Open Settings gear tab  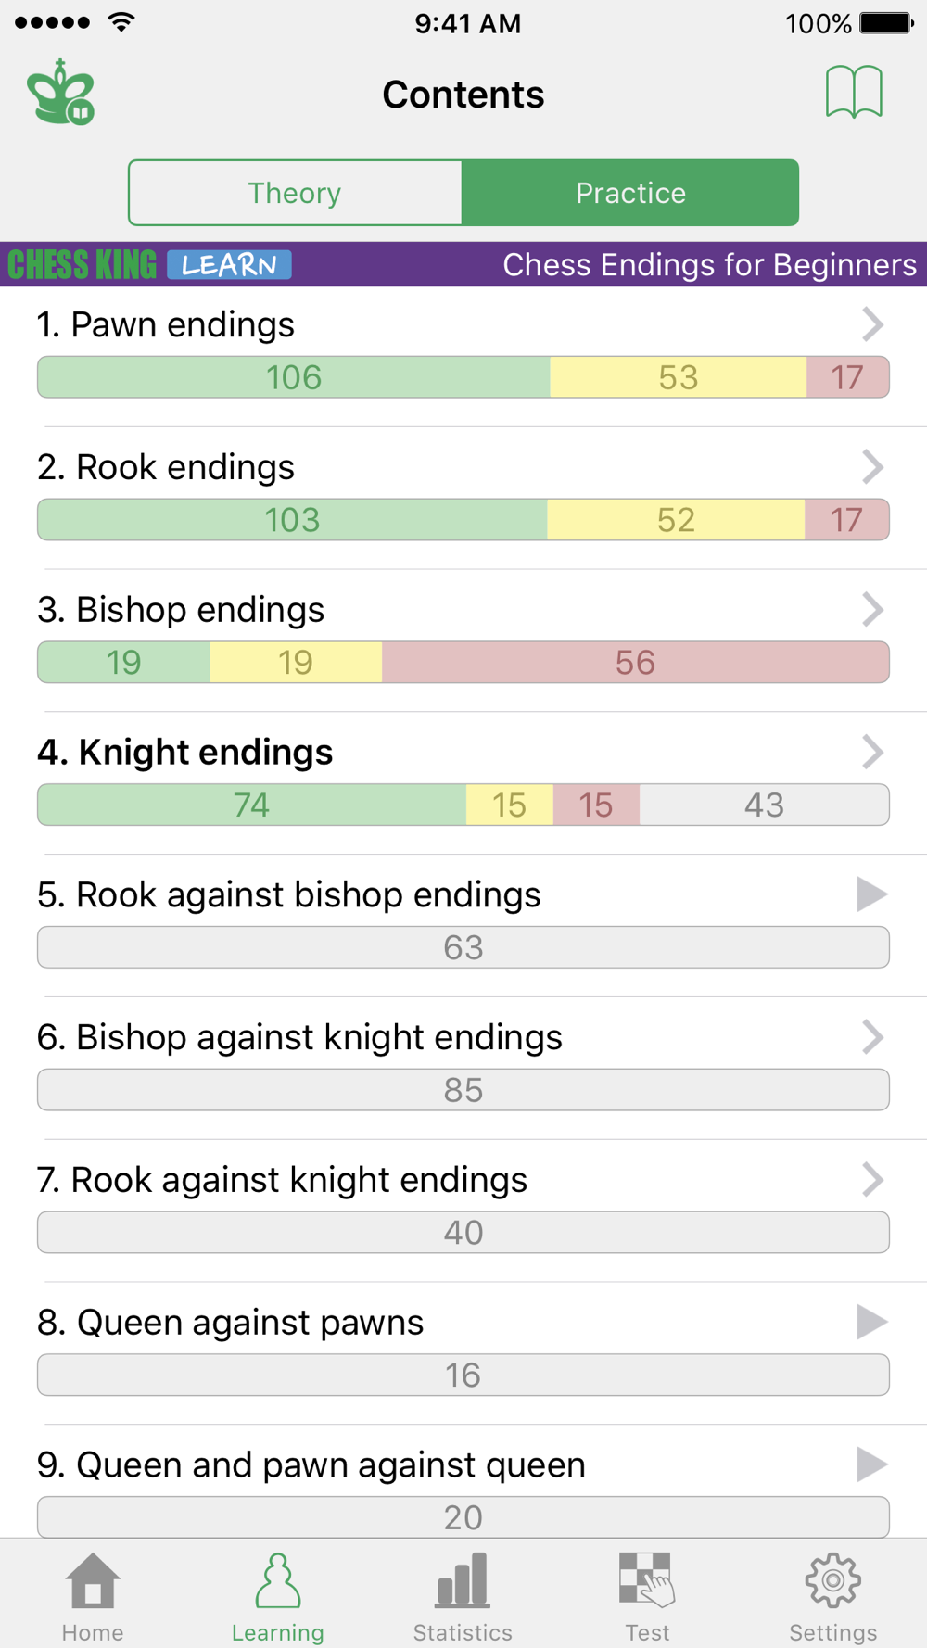pos(832,1597)
